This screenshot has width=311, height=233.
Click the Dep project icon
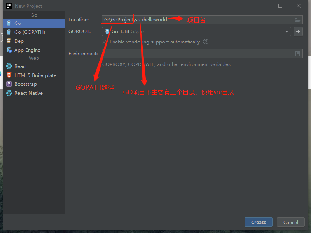click(x=9, y=41)
